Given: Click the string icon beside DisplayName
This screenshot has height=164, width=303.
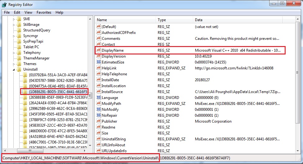Looking at the screenshot, I should click(x=99, y=50).
